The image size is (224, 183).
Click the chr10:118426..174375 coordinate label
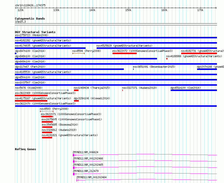click(x=30, y=5)
